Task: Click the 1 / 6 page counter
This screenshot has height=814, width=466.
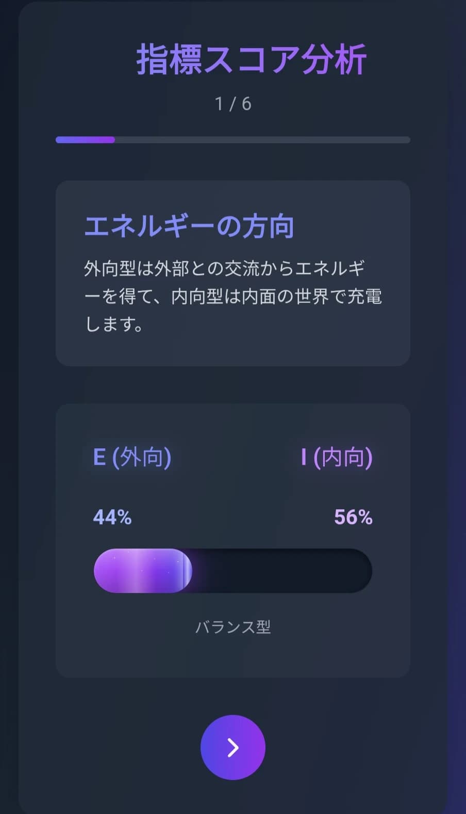Action: (233, 104)
